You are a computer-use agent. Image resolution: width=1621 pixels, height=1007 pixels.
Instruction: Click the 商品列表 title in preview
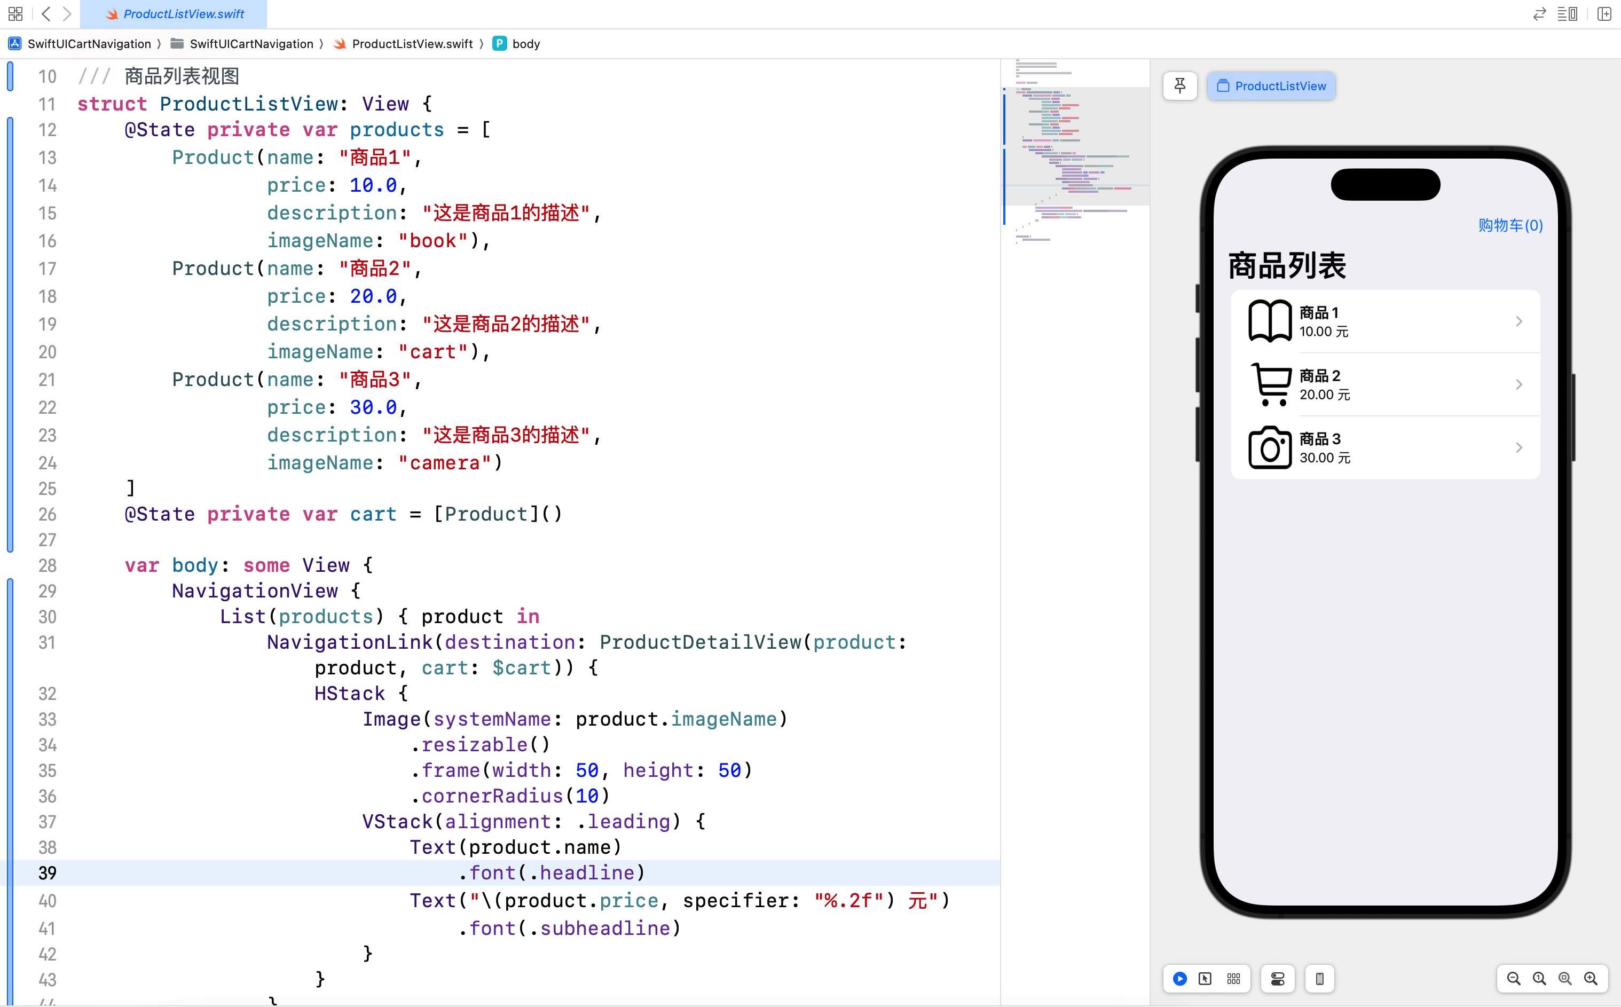click(x=1287, y=266)
